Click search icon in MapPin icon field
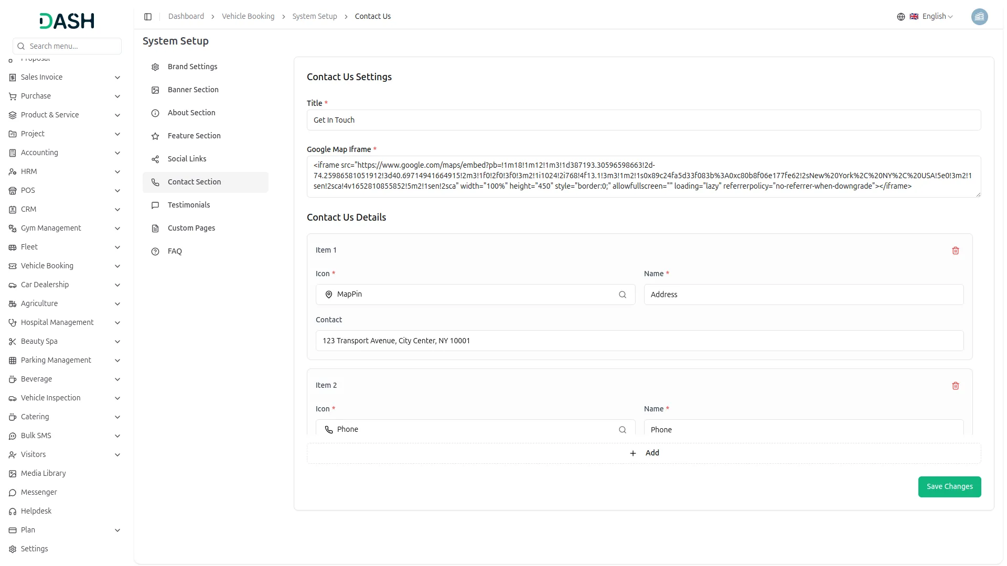The width and height of the screenshot is (1007, 566). point(622,295)
